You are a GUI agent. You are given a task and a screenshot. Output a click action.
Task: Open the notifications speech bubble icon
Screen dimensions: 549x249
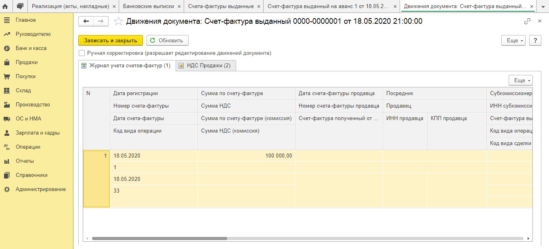(20, 6)
